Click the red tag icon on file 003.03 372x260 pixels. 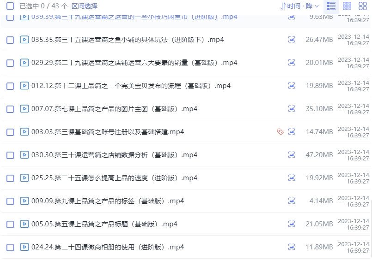point(280,132)
